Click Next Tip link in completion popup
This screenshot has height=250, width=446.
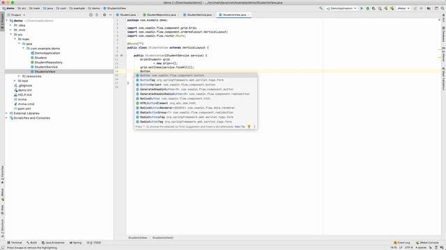point(240,126)
